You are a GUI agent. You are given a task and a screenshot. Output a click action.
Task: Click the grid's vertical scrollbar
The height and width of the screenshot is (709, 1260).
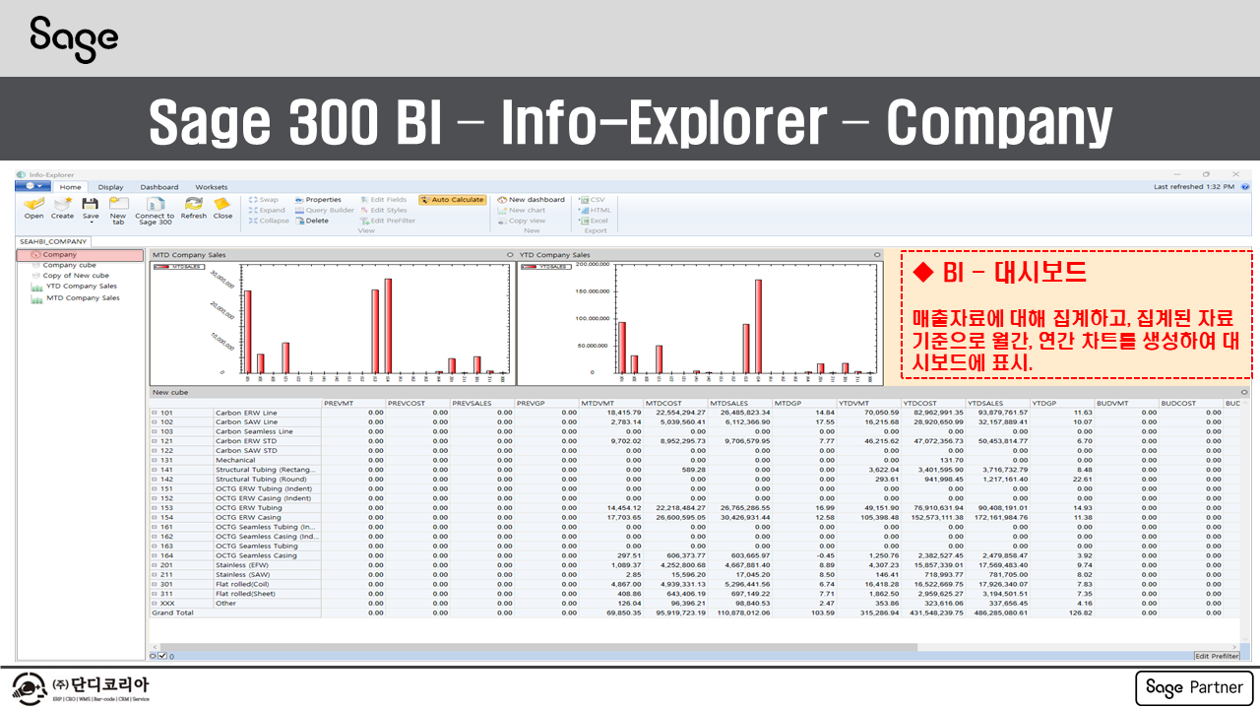[1246, 522]
